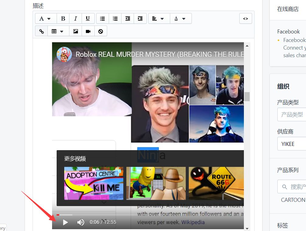Decrease indent (outdent) of text
Screen dimensions: 306x231
[128, 19]
